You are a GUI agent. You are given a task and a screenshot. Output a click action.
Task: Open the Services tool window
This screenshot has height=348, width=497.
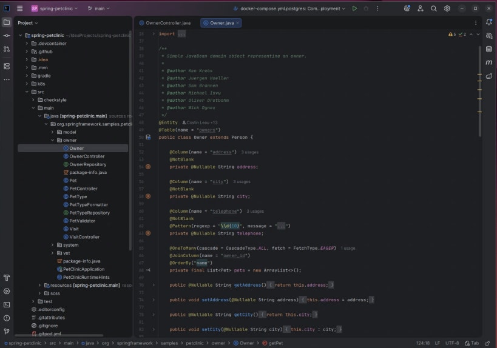(x=7, y=292)
